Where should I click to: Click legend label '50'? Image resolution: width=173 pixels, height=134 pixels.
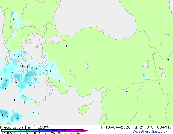(x=84, y=133)
